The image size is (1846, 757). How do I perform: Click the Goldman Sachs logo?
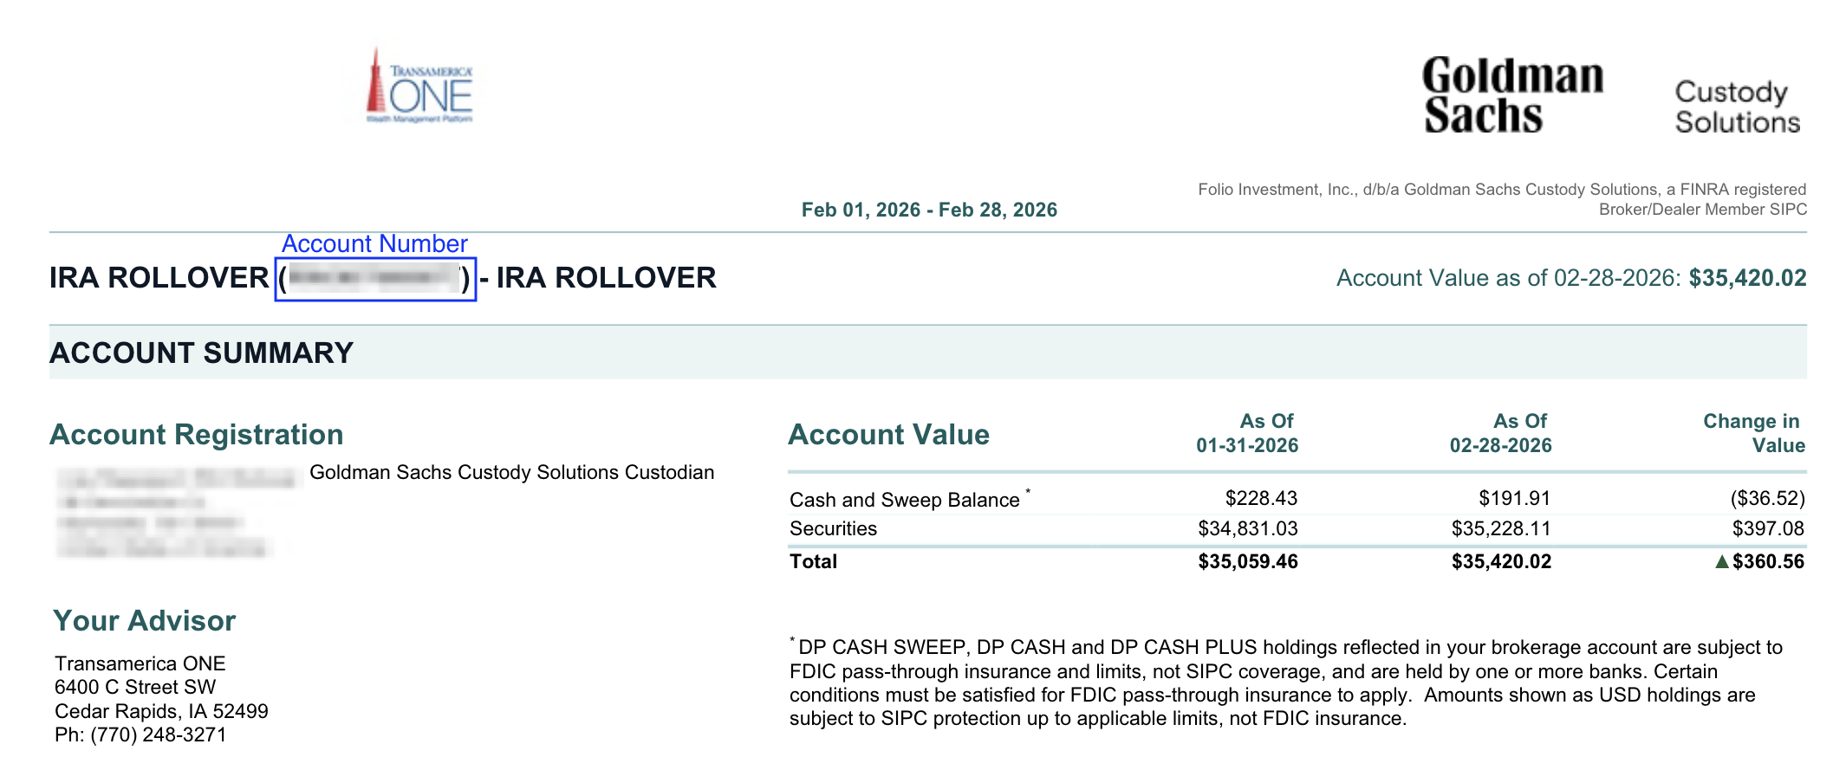1512,95
